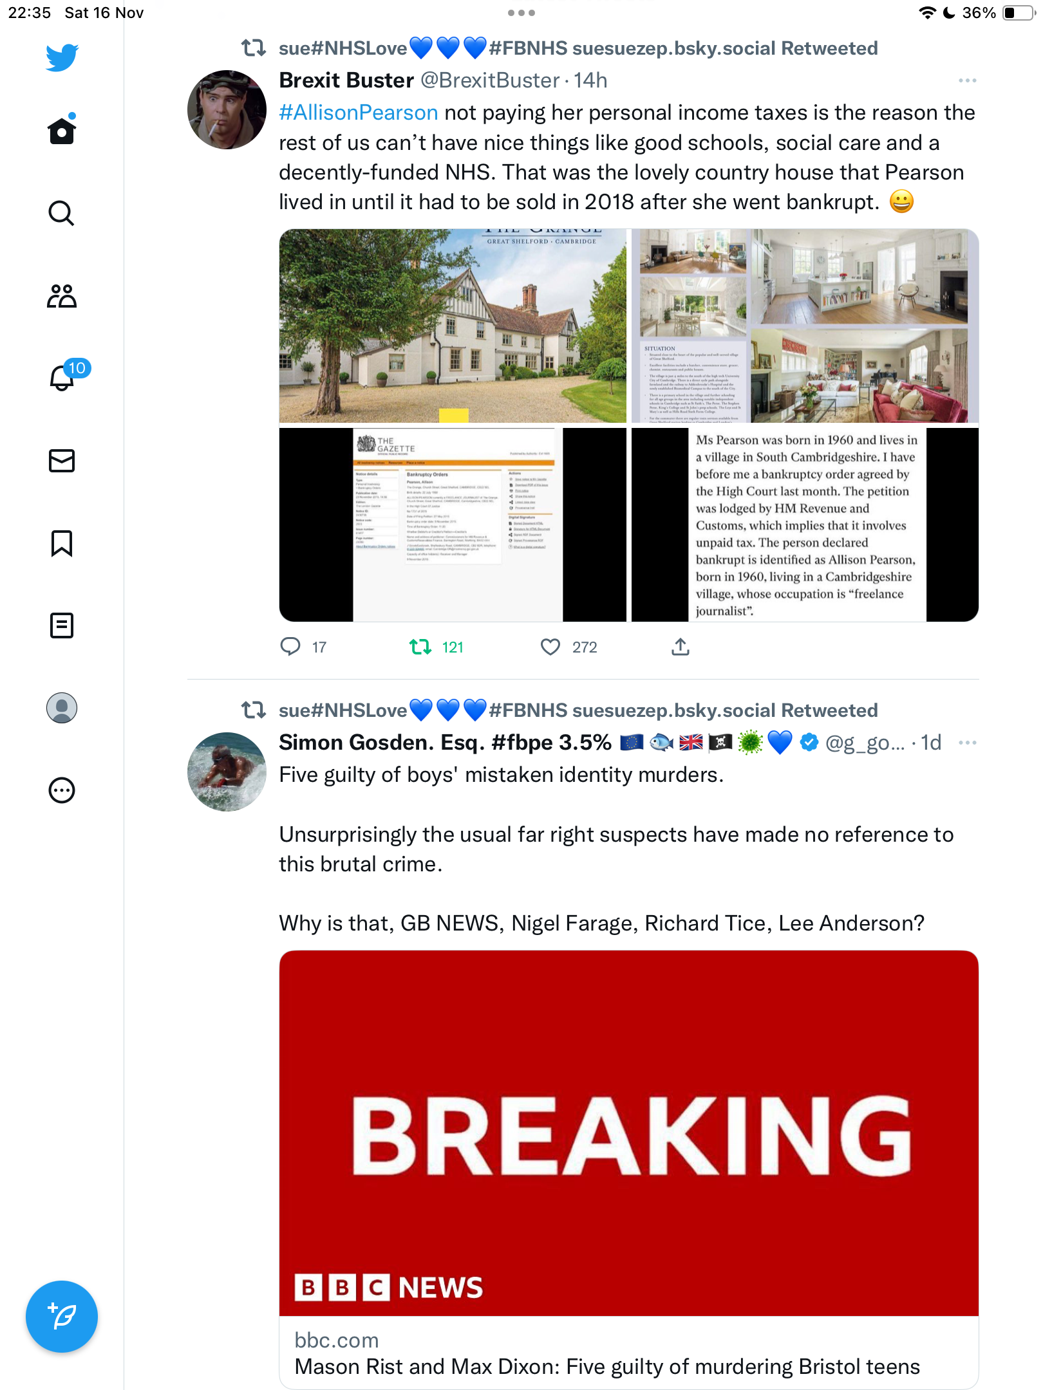Open the Communities people icon
This screenshot has height=1390, width=1043.
tap(62, 295)
